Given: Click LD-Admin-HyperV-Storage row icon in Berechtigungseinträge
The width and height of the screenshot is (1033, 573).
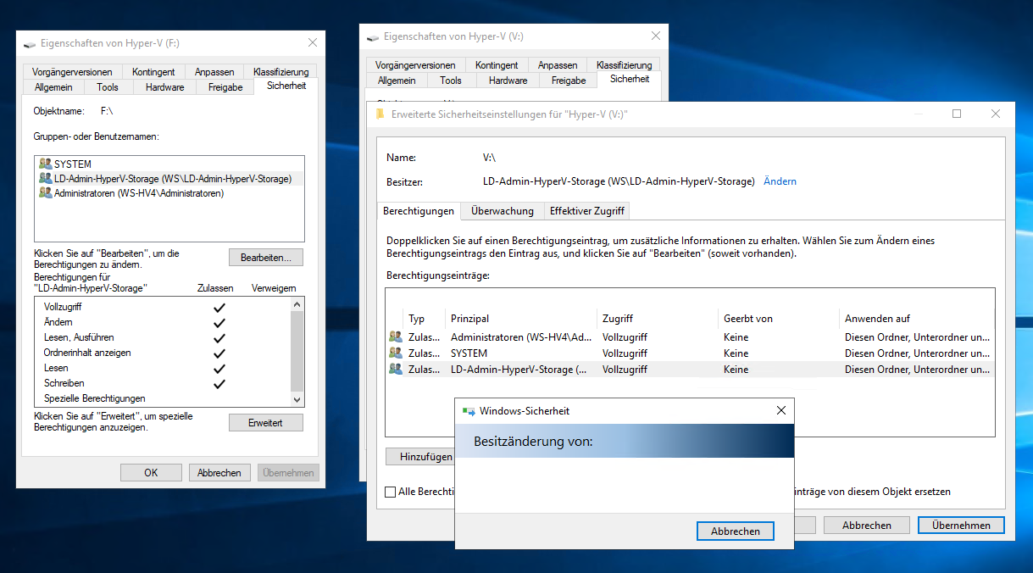Looking at the screenshot, I should (396, 370).
